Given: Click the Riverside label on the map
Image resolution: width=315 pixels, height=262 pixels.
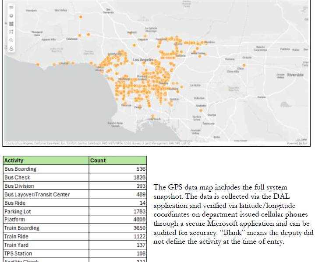Looking at the screenshot, I should click(x=295, y=75).
